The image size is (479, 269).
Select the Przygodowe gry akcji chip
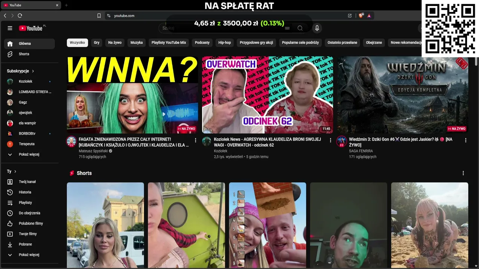[256, 43]
